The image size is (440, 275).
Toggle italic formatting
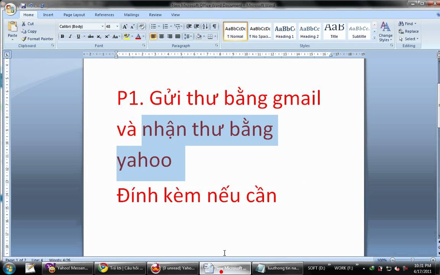click(x=70, y=37)
